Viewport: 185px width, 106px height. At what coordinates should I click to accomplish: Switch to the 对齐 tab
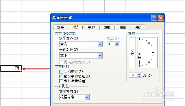click(76, 27)
